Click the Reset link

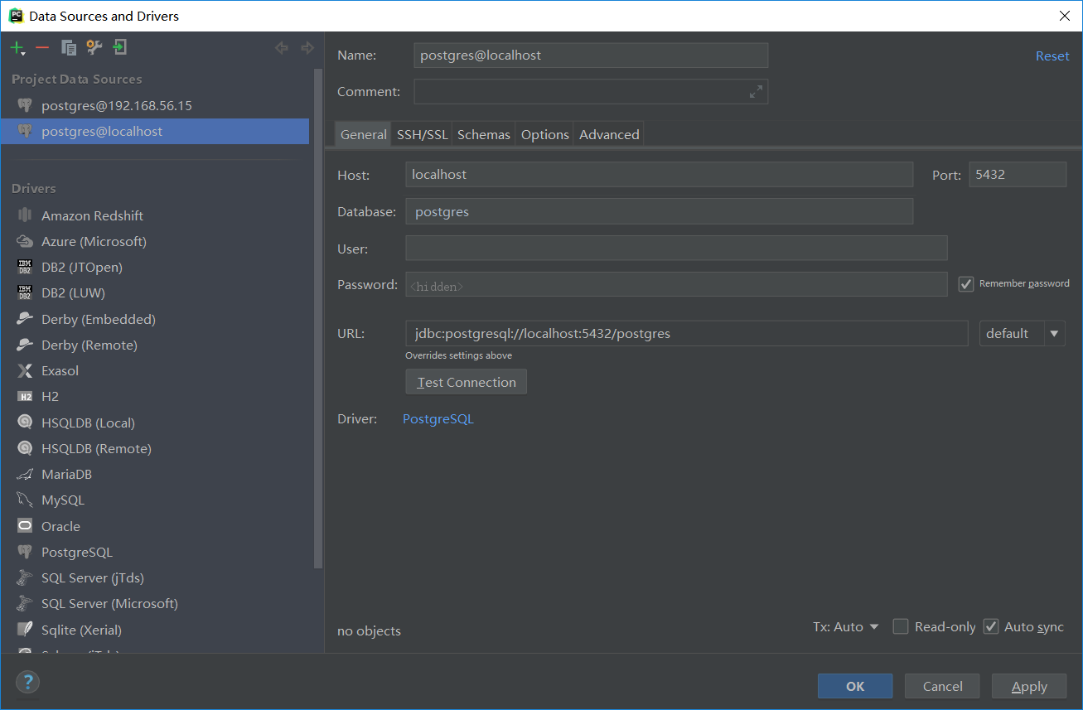tap(1052, 56)
